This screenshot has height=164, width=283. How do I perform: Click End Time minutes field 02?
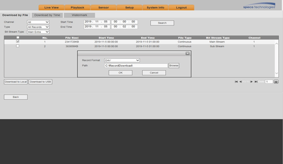pos(124,27)
